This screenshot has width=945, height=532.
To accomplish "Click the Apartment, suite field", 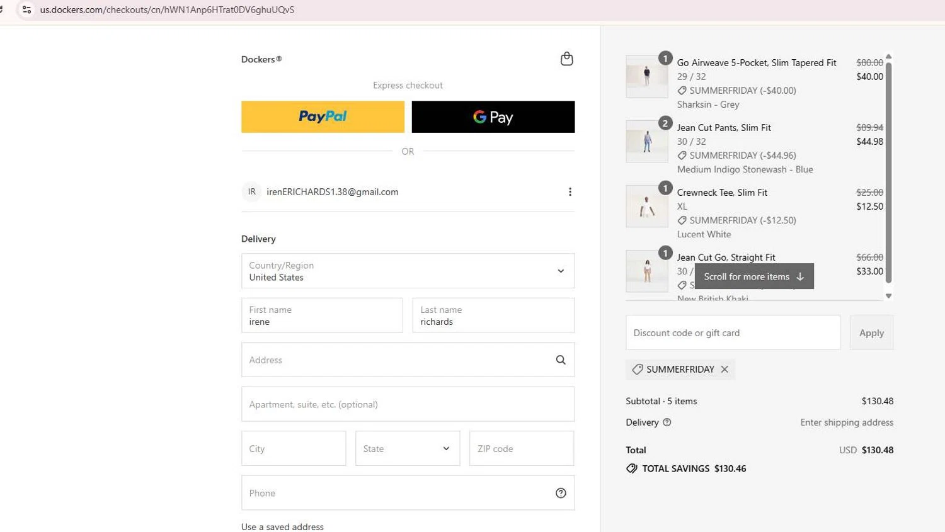I will [x=408, y=404].
